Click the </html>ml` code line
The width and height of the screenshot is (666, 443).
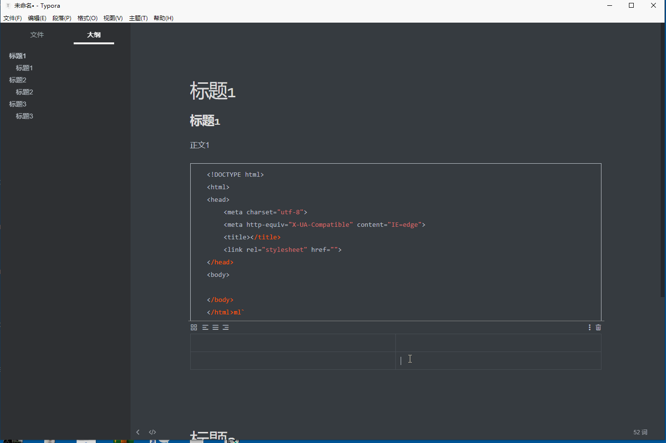point(226,313)
